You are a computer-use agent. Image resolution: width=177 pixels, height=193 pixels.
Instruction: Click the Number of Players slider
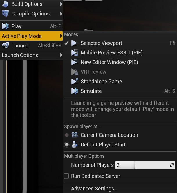[x=145, y=165]
